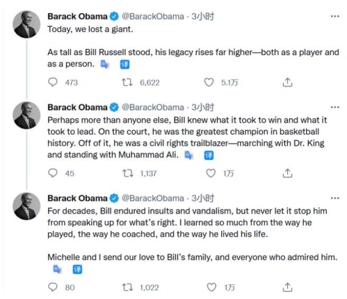Open more options on first tweet

tap(334, 16)
